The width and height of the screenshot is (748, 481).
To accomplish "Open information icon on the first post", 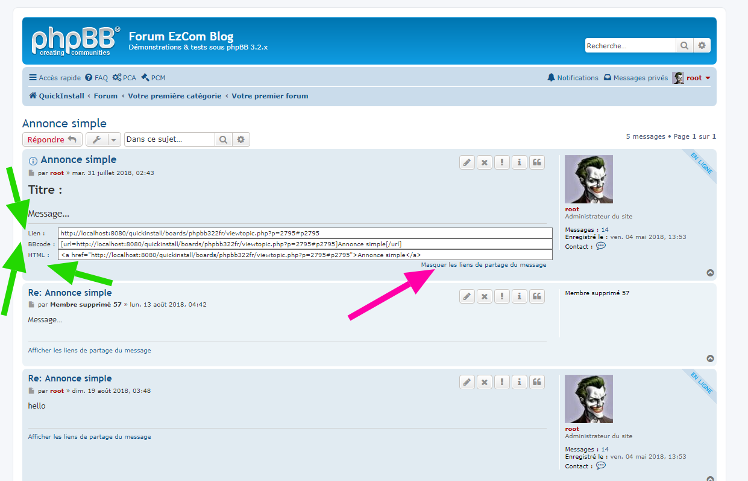I will (520, 162).
